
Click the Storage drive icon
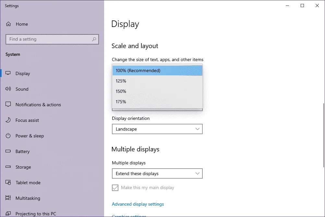pos(8,167)
